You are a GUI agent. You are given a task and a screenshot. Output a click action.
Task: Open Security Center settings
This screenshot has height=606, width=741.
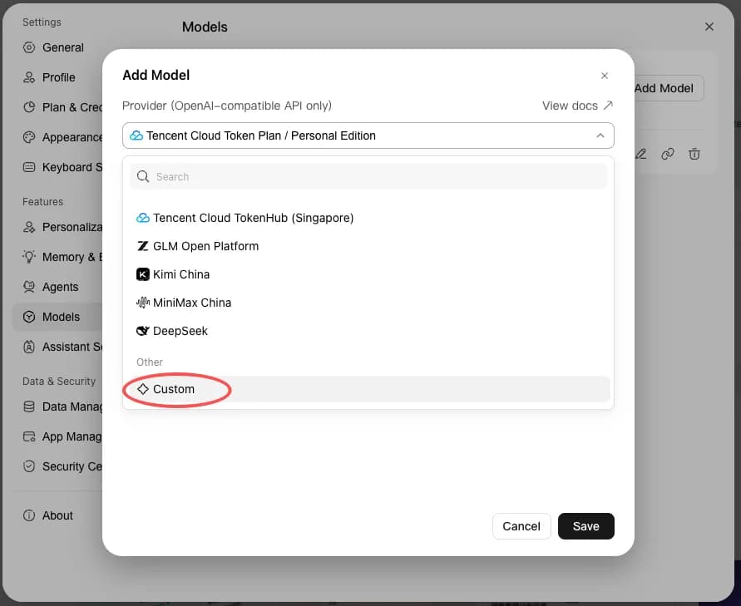pos(57,466)
